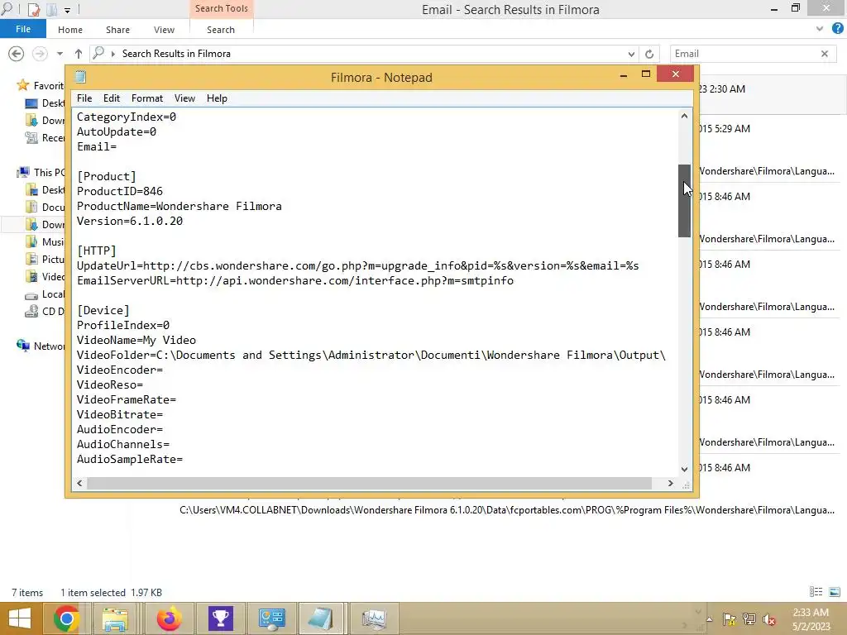Switch to Explorer Home ribbon tab
This screenshot has width=847, height=635.
(70, 30)
